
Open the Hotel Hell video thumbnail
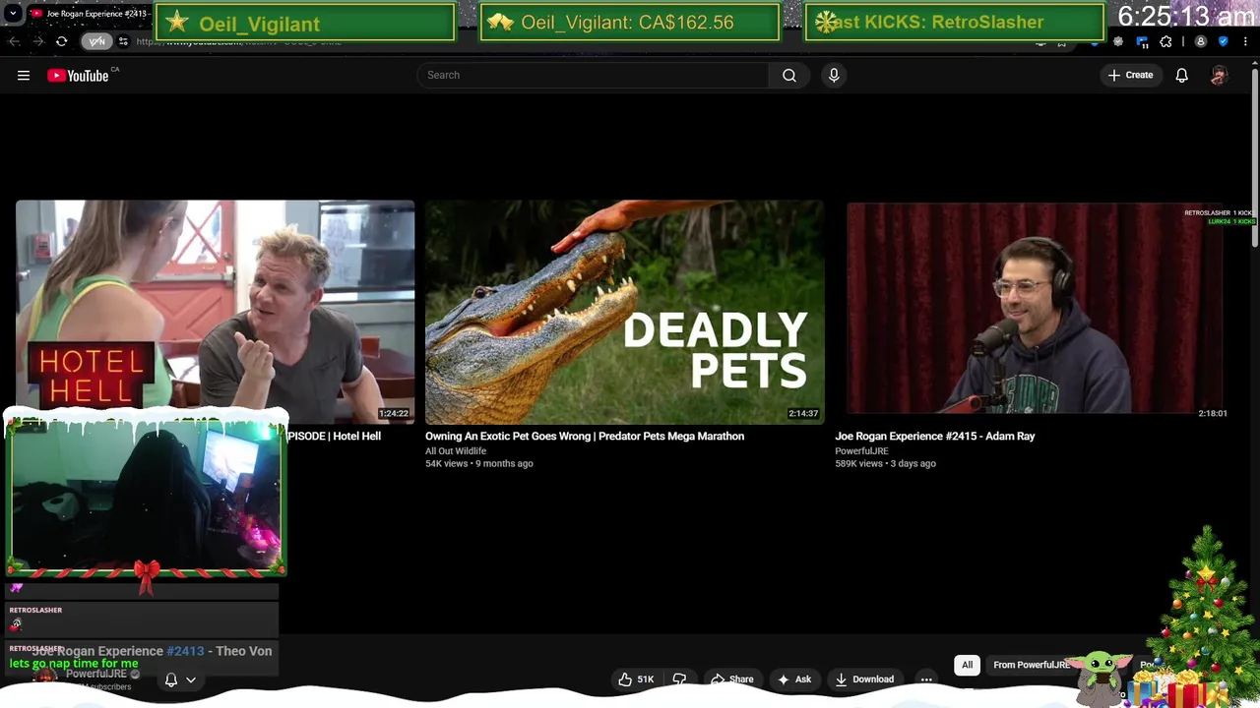[x=215, y=312]
